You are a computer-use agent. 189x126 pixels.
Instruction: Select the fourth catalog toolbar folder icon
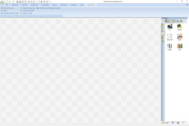pyautogui.click(x=174, y=21)
